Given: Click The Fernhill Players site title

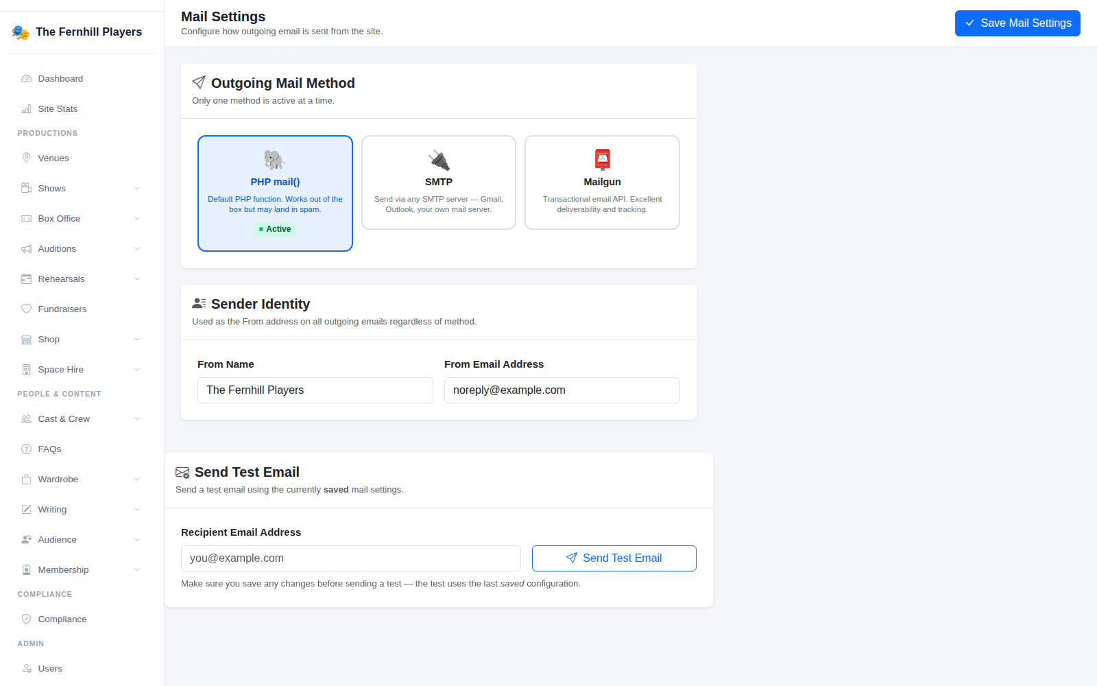Looking at the screenshot, I should pos(89,32).
